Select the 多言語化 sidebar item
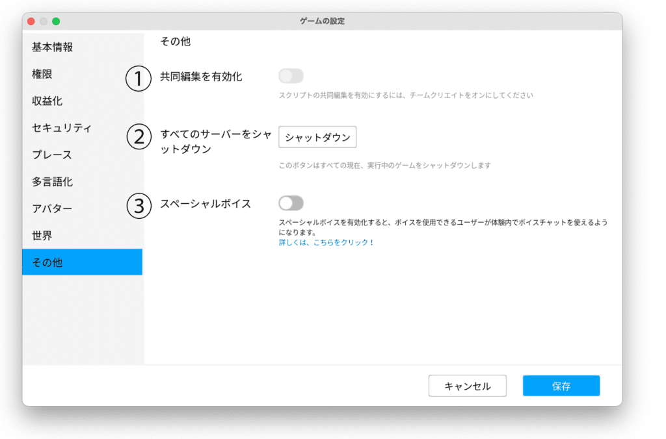This screenshot has width=666, height=439. [53, 182]
